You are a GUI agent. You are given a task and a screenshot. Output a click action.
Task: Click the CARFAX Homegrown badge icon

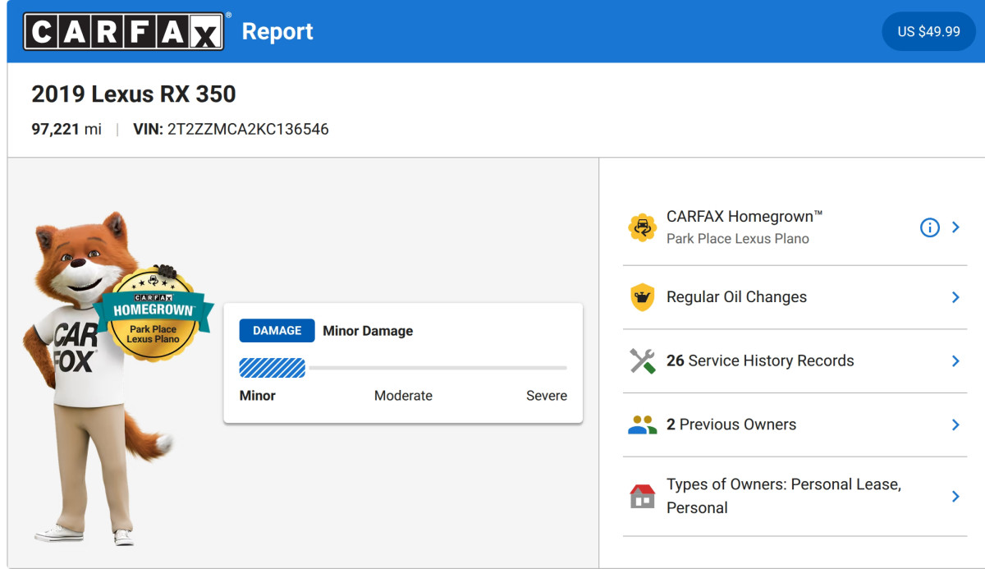point(642,227)
